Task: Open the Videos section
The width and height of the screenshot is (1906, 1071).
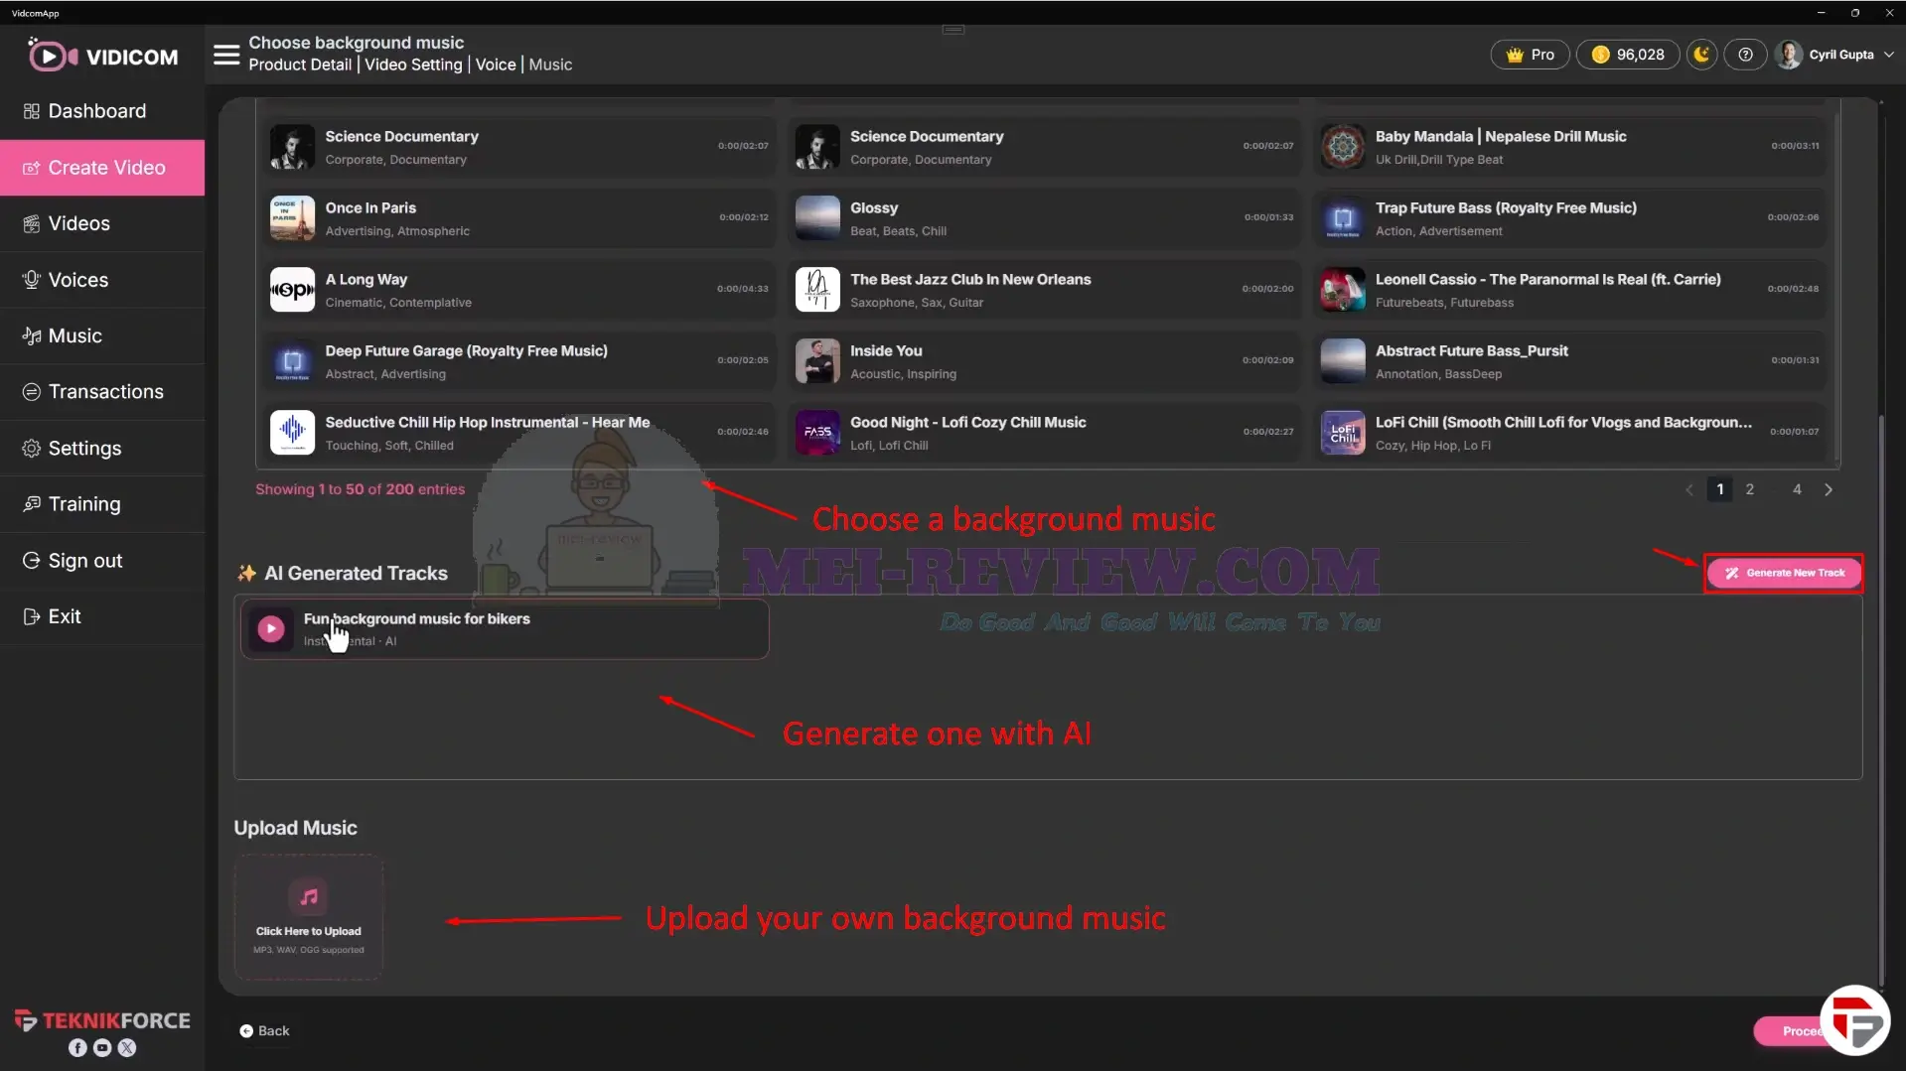Action: (x=102, y=223)
